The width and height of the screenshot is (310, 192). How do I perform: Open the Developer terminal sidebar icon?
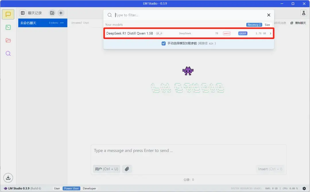tap(8, 27)
